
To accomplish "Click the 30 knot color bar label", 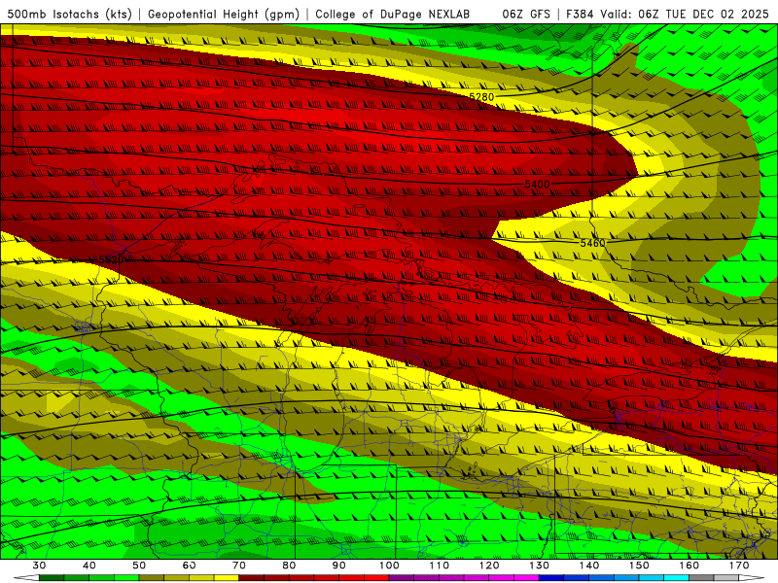I will [39, 566].
